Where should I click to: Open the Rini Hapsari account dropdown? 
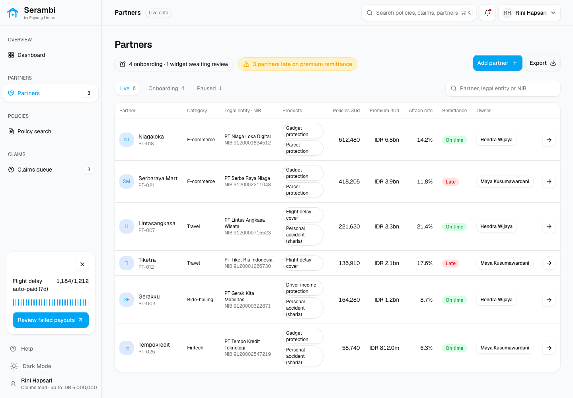(529, 13)
